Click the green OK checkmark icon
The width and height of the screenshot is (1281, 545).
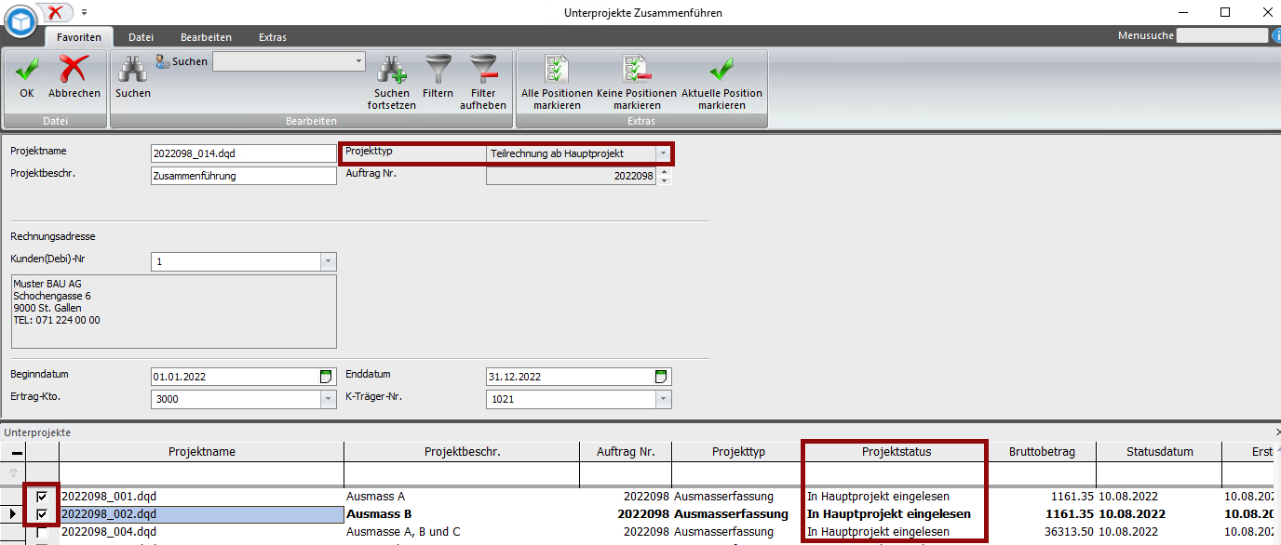(x=27, y=70)
